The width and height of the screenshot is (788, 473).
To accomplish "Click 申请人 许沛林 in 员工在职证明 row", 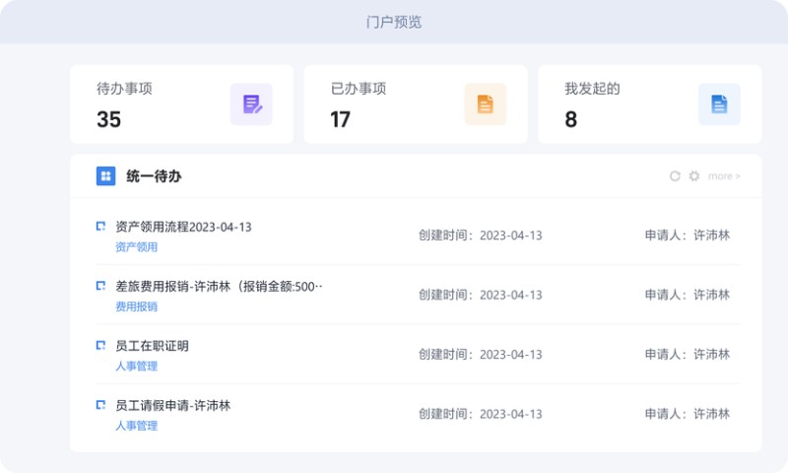I will (688, 355).
